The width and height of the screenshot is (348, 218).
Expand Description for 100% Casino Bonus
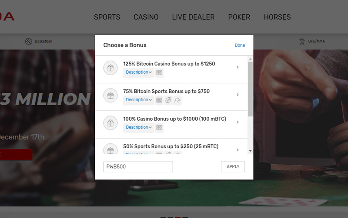click(139, 127)
